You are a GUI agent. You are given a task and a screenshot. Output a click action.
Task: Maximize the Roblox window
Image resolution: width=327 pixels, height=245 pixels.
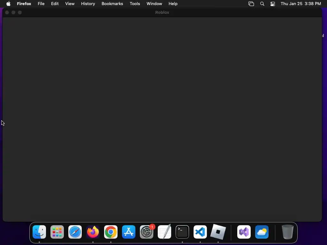click(x=20, y=12)
